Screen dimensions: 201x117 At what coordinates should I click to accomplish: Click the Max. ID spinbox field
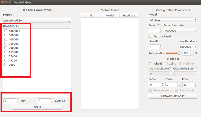pyautogui.click(x=44, y=101)
